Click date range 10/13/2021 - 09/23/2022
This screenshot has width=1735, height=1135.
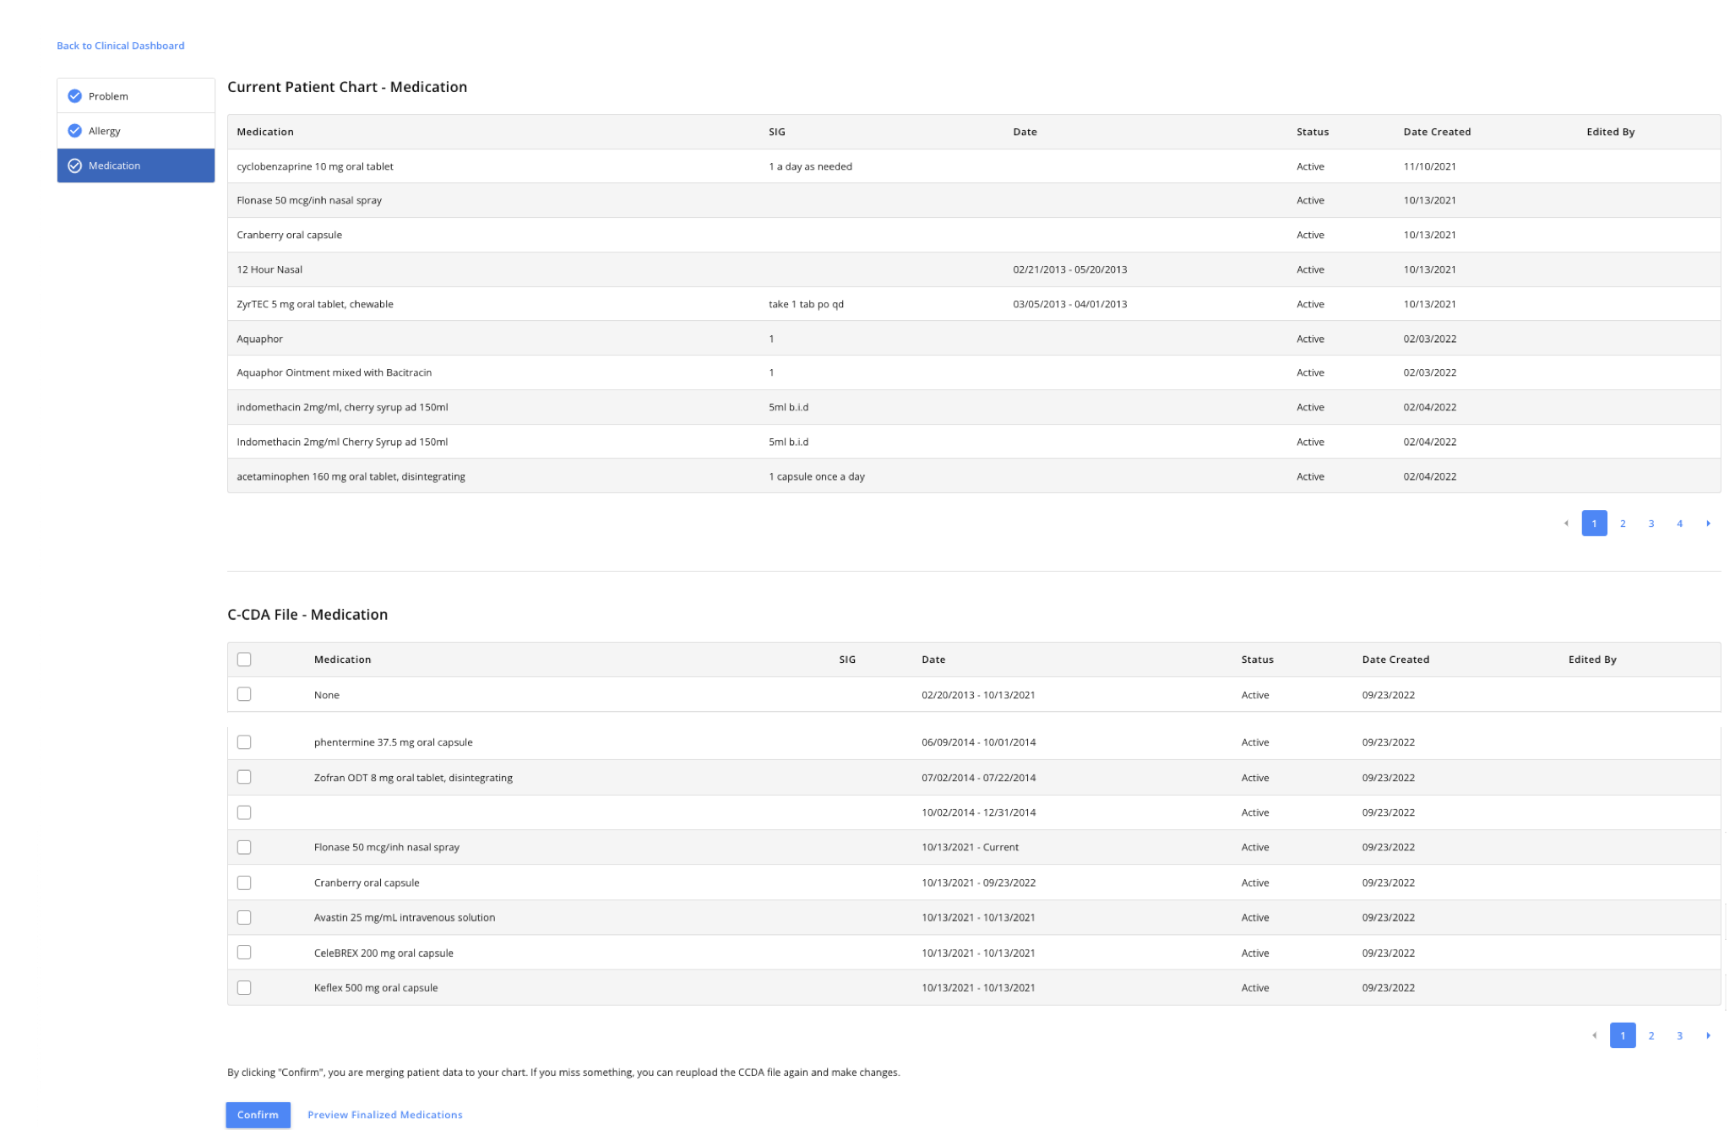click(978, 882)
